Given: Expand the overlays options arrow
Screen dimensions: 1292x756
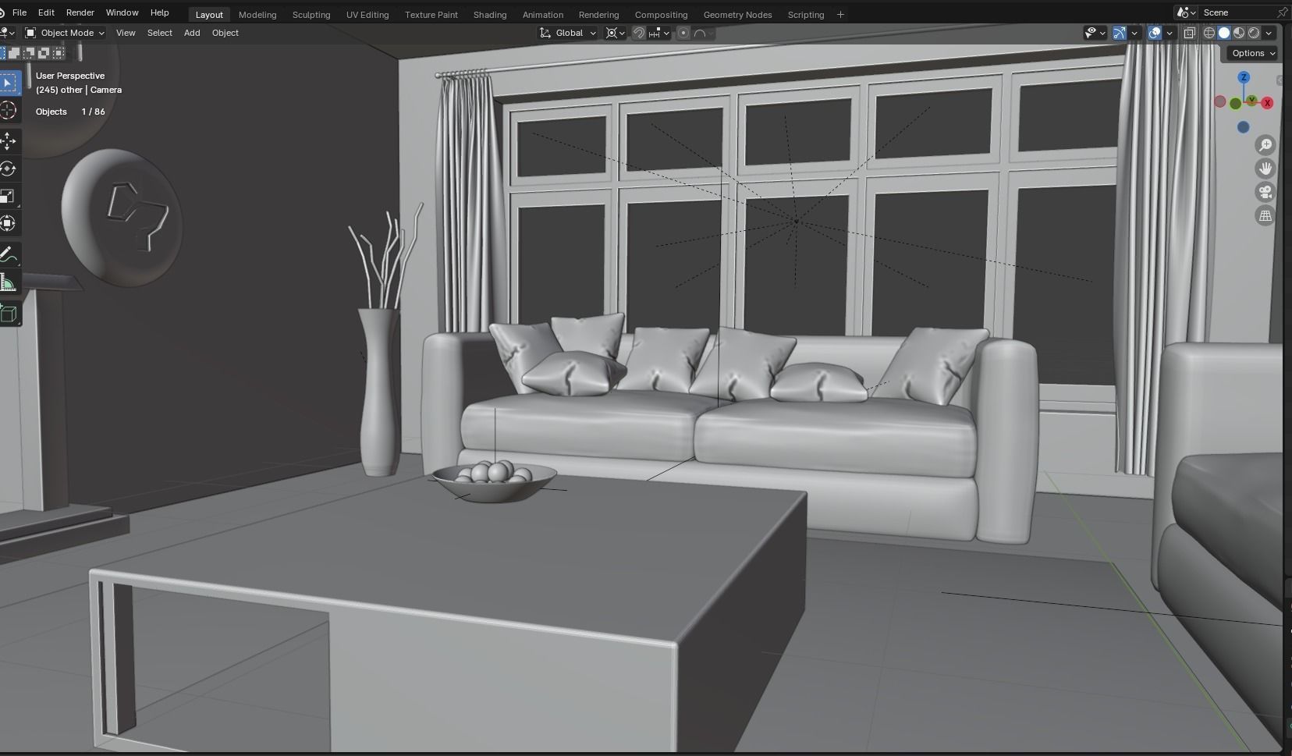Looking at the screenshot, I should click(x=1170, y=33).
